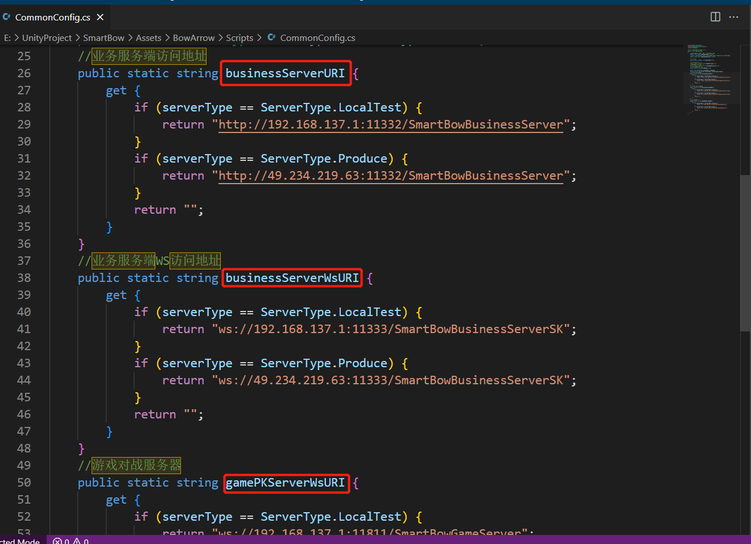Viewport: 751px width, 544px height.
Task: Click the error count icon in status bar
Action: click(x=57, y=541)
